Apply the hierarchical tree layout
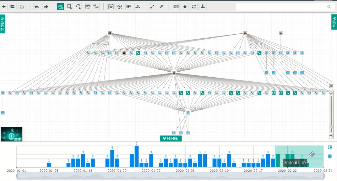Viewport: 337px width, 181px height. pyautogui.click(x=138, y=7)
